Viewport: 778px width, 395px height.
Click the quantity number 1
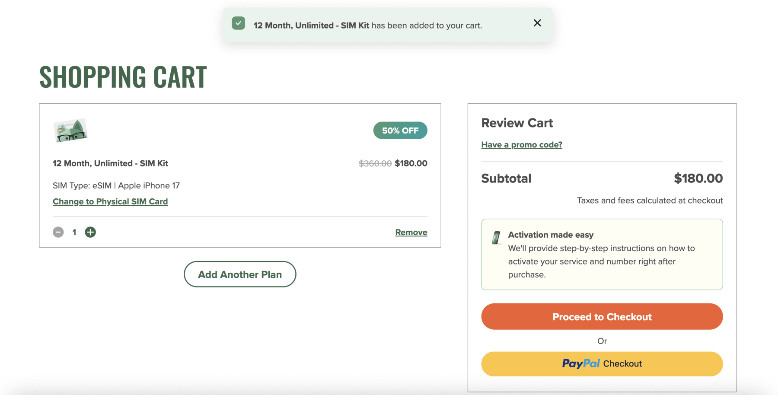74,233
